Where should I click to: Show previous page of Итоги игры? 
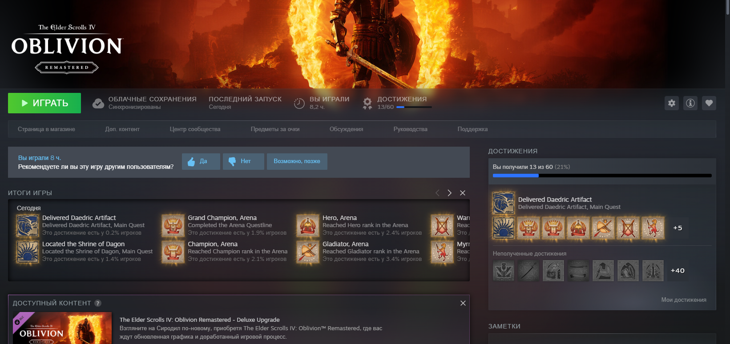437,193
